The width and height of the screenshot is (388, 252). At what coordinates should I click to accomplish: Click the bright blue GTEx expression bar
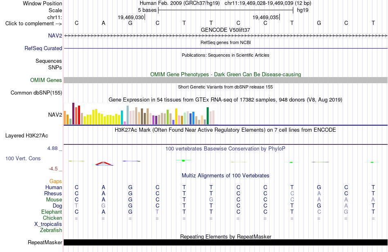tap(193, 118)
